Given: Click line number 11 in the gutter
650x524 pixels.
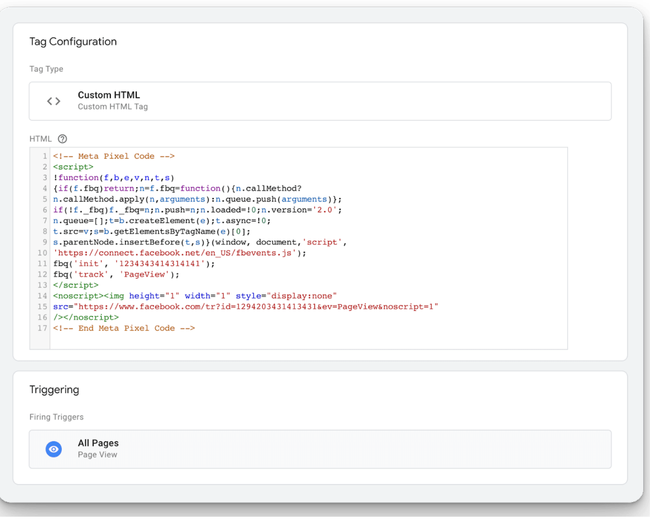Looking at the screenshot, I should point(42,264).
